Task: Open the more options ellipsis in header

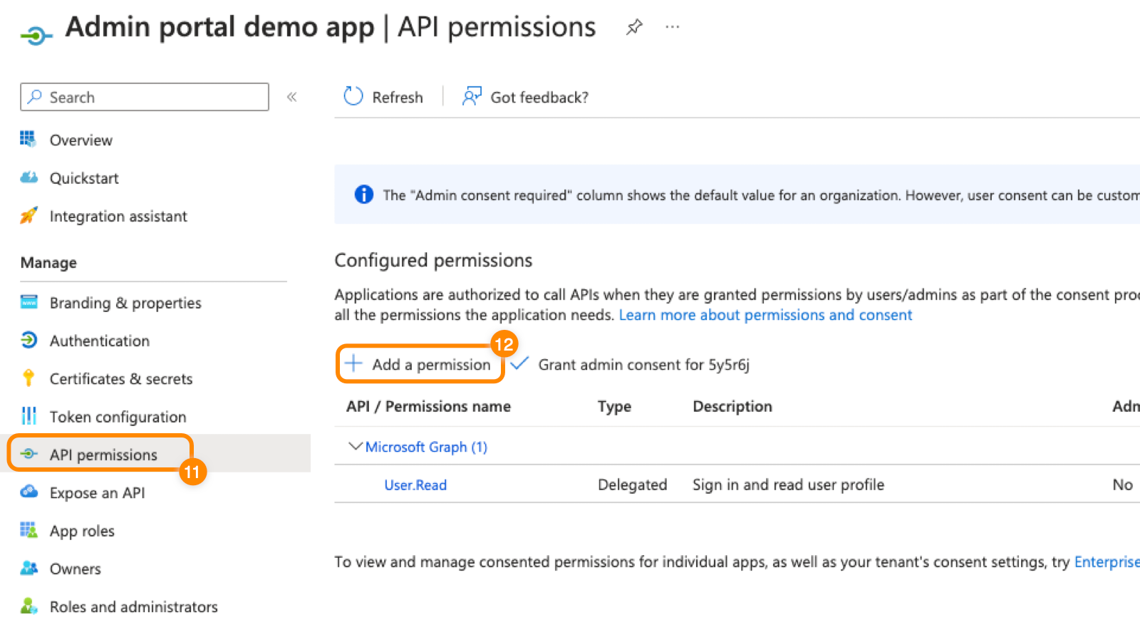Action: pos(672,27)
